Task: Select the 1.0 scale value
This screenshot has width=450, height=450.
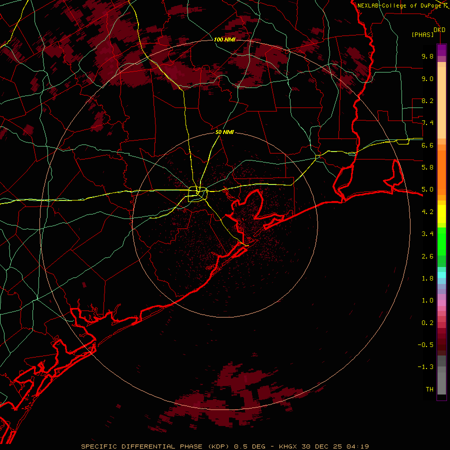Action: point(427,300)
